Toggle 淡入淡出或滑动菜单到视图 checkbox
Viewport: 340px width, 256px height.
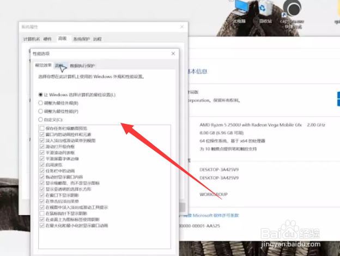pos(42,141)
